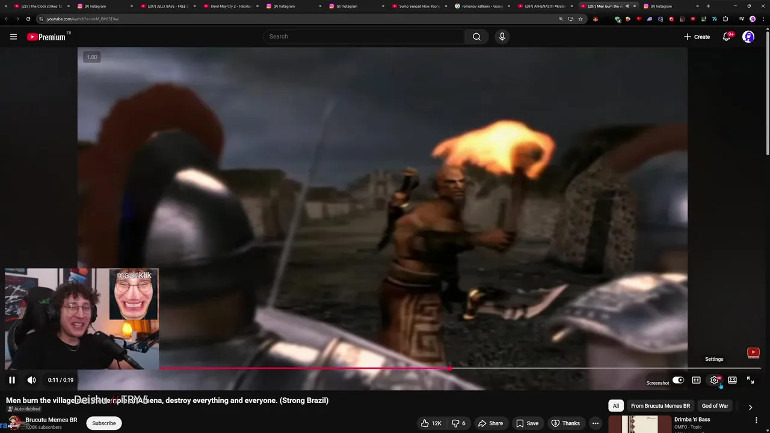Screen dimensions: 770x433
Task: Open YouTube notifications bell
Action: 727,37
